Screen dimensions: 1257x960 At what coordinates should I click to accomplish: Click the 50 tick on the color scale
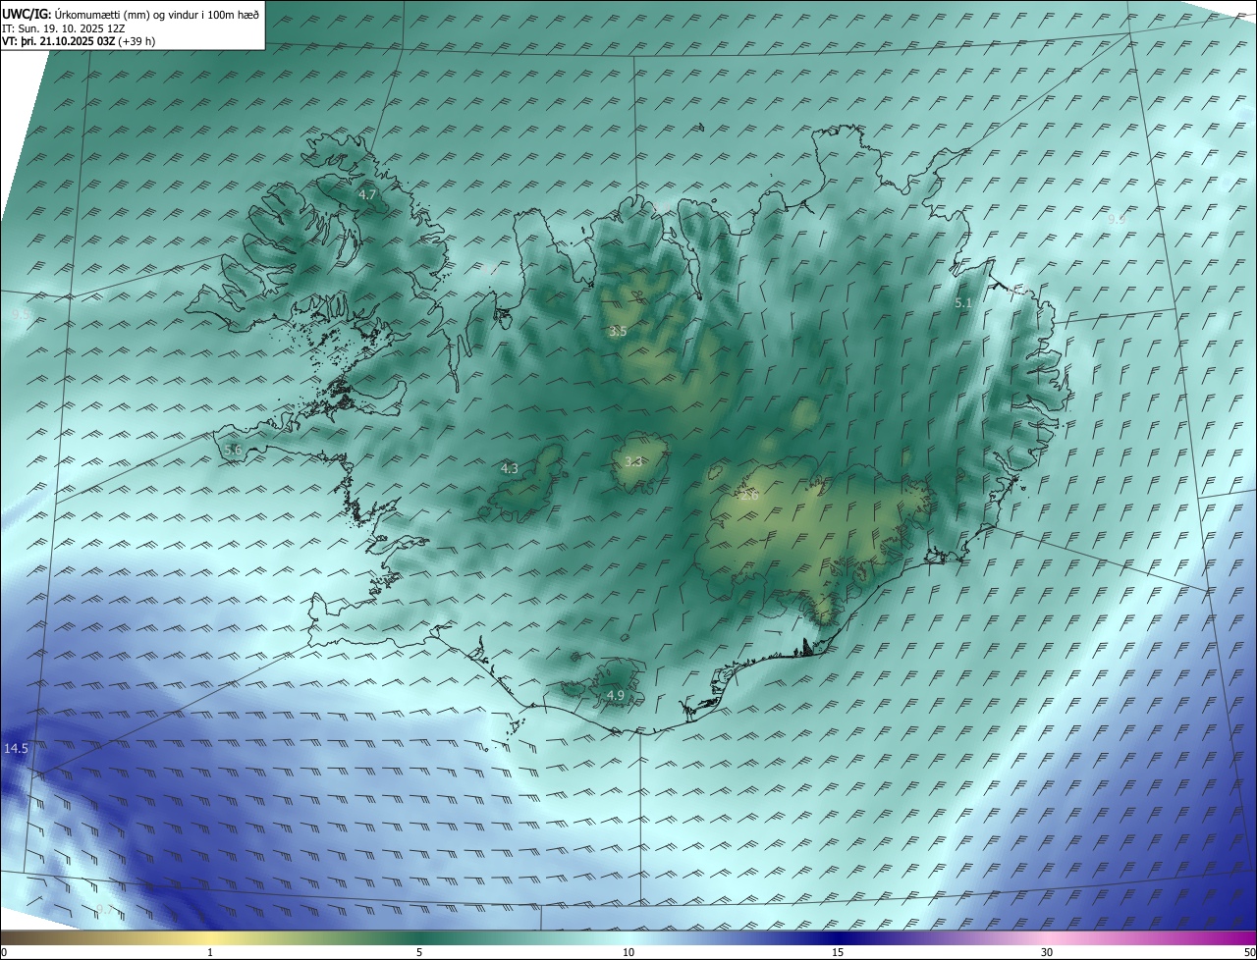tap(1249, 952)
